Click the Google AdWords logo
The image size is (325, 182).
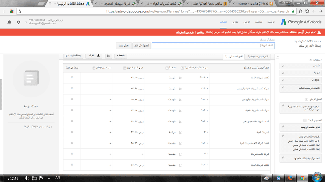(301, 22)
